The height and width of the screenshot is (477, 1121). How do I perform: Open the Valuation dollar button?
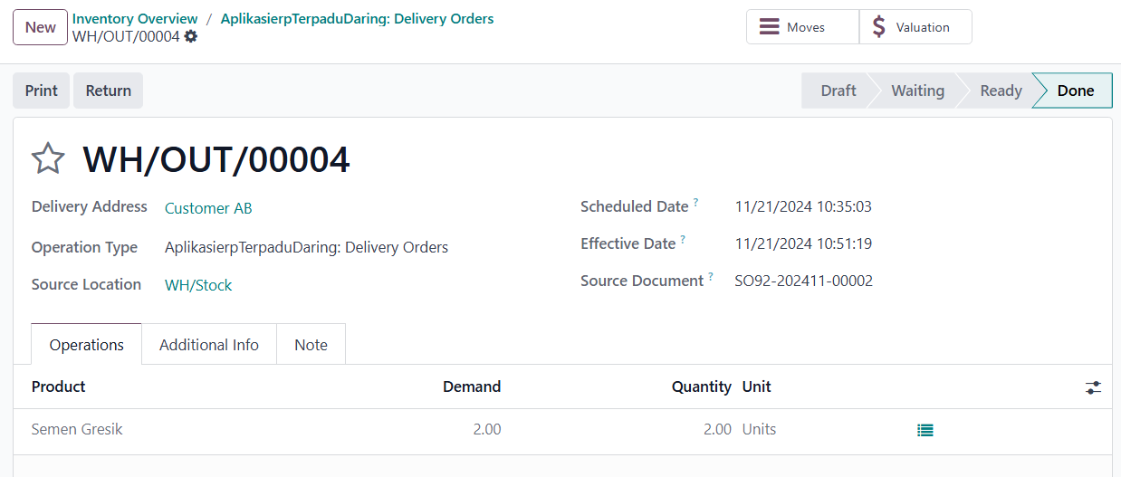(915, 27)
